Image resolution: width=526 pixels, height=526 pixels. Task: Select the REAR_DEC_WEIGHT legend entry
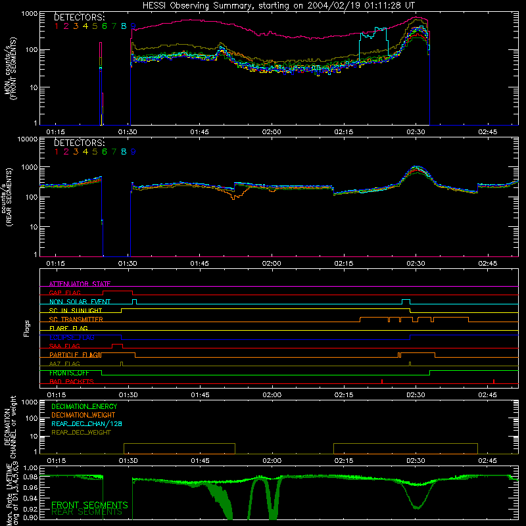point(81,433)
